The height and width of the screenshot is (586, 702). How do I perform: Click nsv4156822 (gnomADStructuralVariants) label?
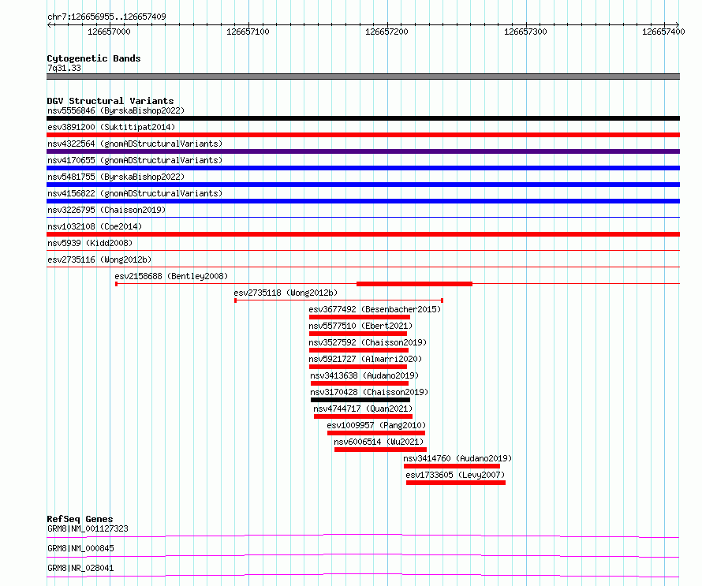click(x=135, y=193)
